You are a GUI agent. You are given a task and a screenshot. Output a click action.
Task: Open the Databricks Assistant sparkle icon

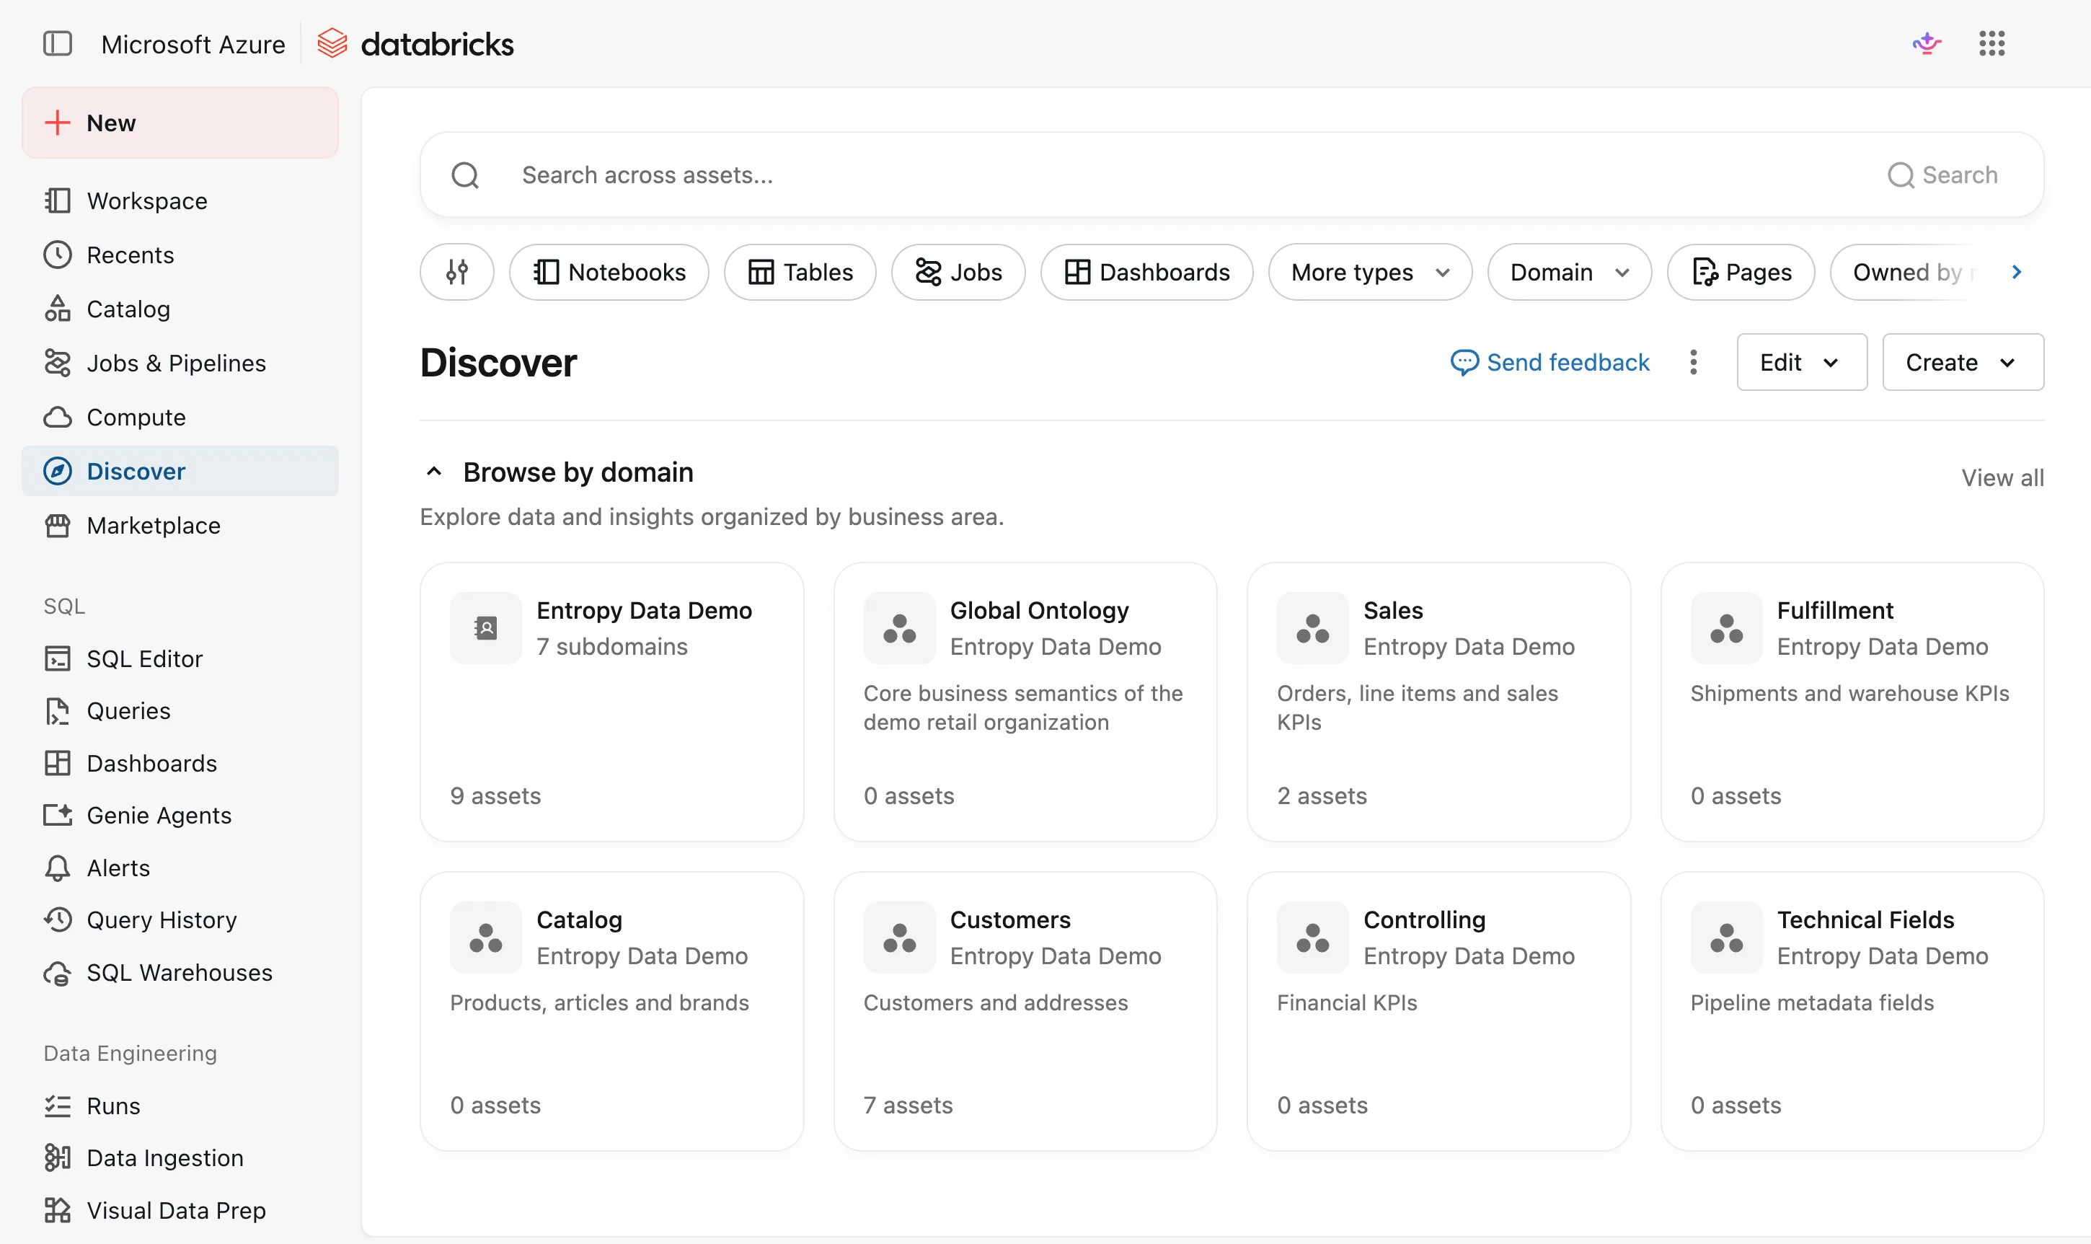(1927, 43)
